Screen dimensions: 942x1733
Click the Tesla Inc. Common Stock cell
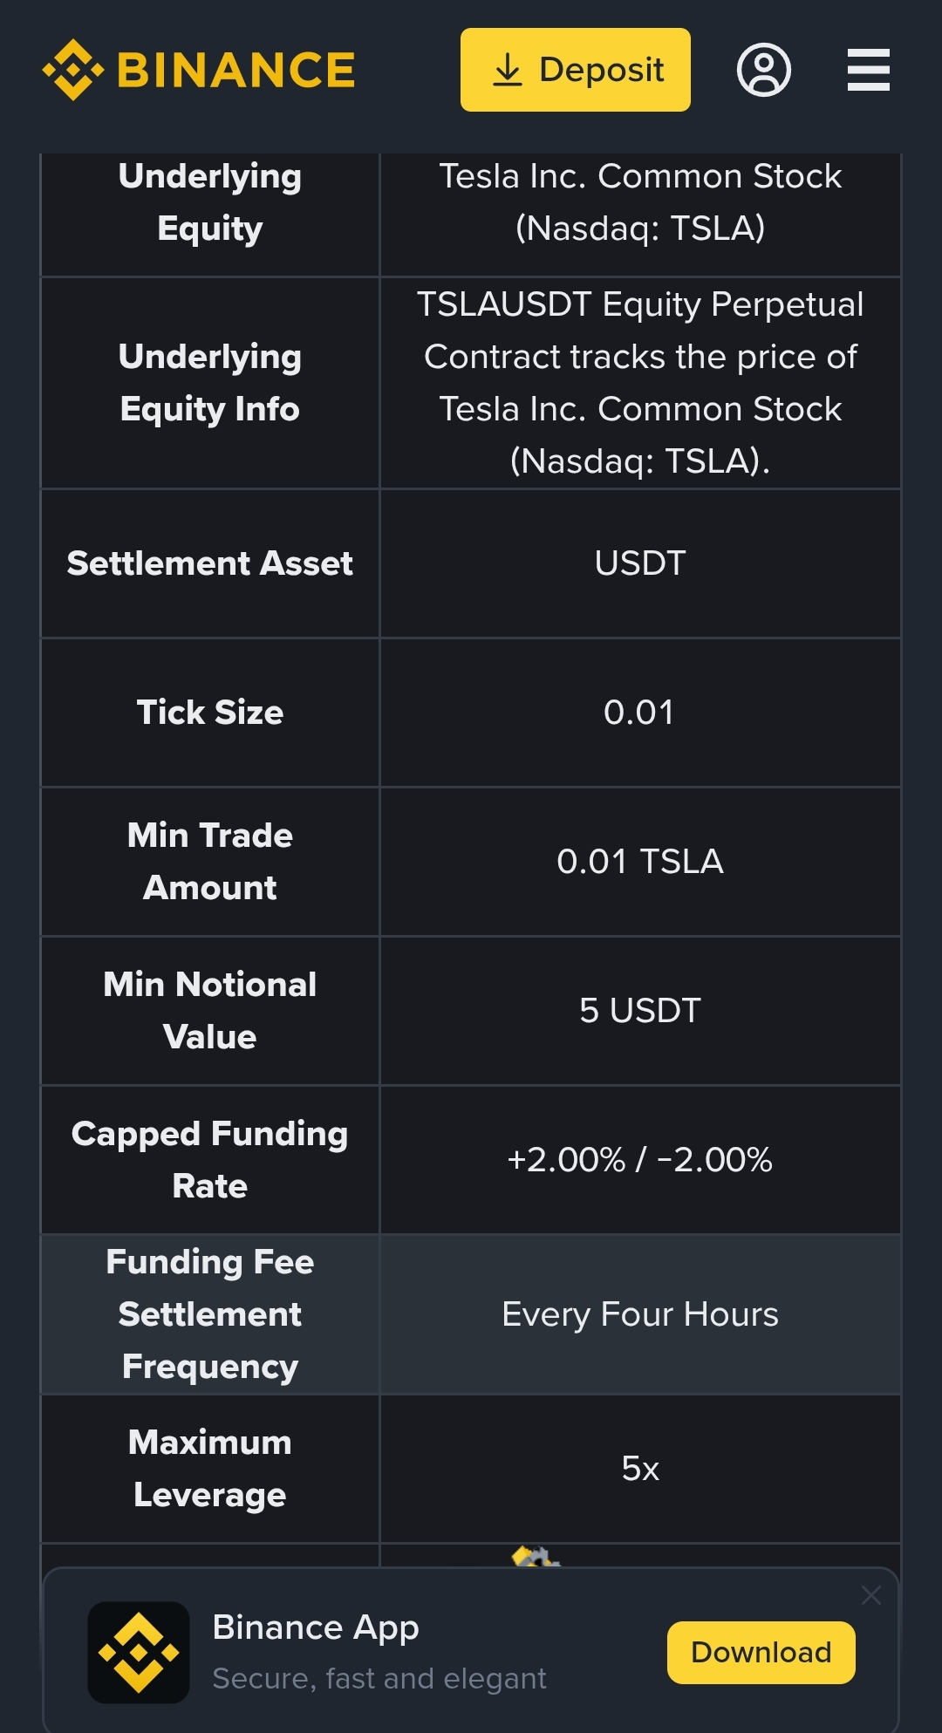coord(639,202)
